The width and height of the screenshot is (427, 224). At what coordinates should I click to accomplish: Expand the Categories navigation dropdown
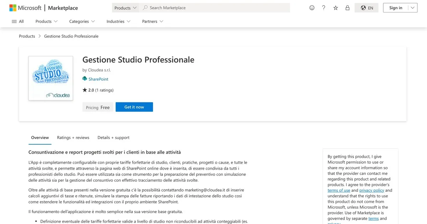81,21
